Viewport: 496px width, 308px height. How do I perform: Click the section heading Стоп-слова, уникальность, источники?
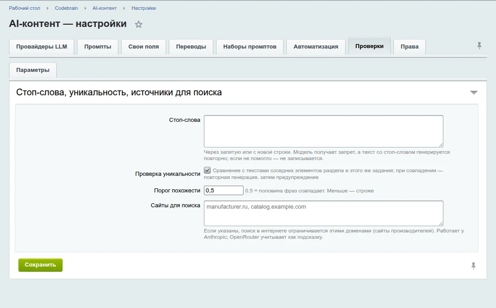click(x=119, y=93)
